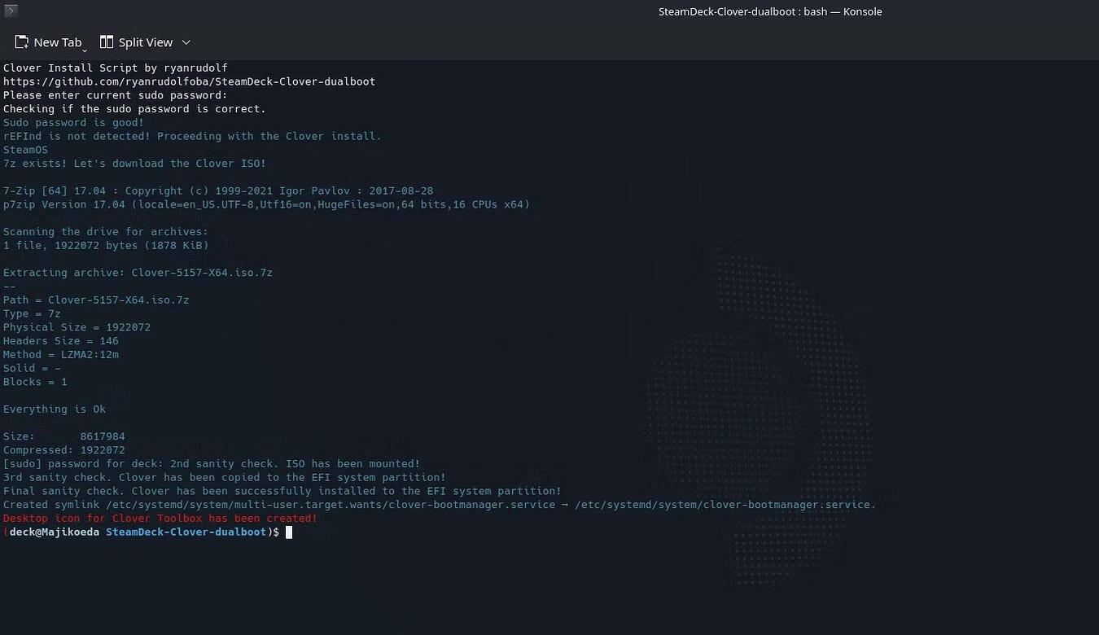This screenshot has width=1099, height=635.
Task: Click 'deck@Majikoeda' in the shell prompt
Action: (55, 532)
